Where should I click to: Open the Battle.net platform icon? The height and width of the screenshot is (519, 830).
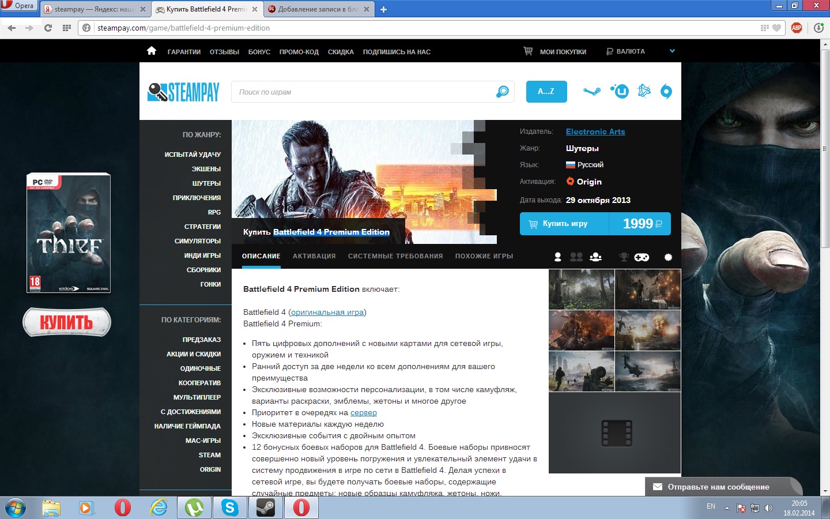pos(644,91)
